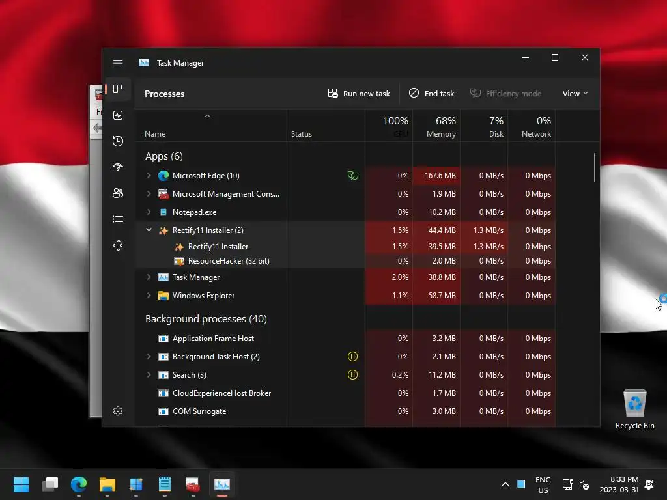Viewport: 667px width, 500px height.
Task: Select the CloudExperienceHost Broker row
Action: click(x=345, y=393)
